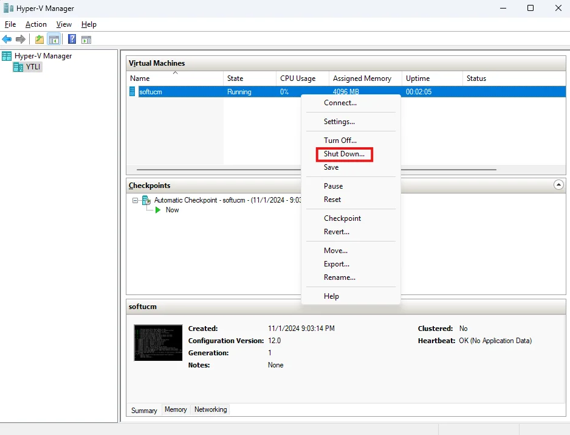Click the Virtual Machines horizontal scrollbar

coord(316,170)
